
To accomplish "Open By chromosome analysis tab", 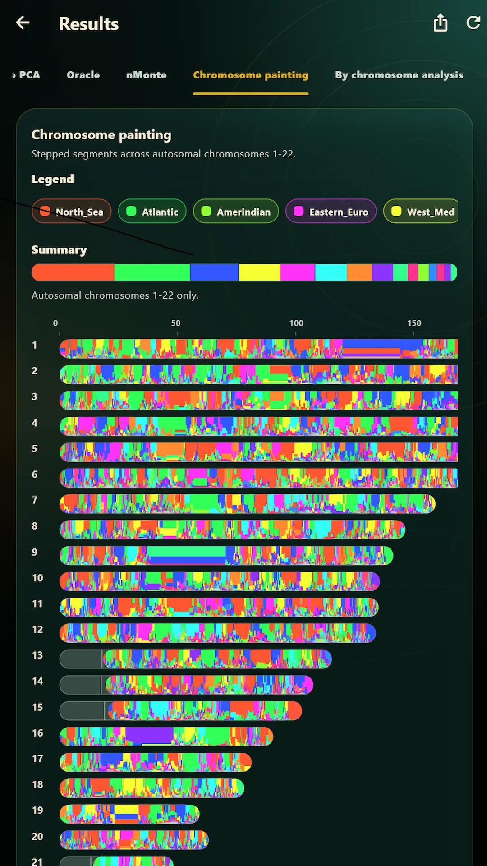I will point(399,75).
